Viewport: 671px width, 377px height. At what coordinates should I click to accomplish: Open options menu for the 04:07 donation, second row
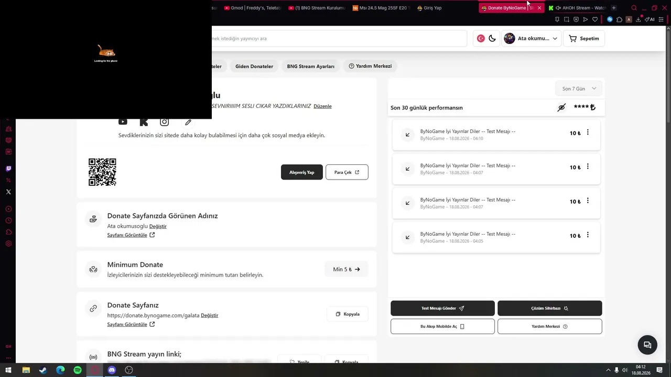588,167
